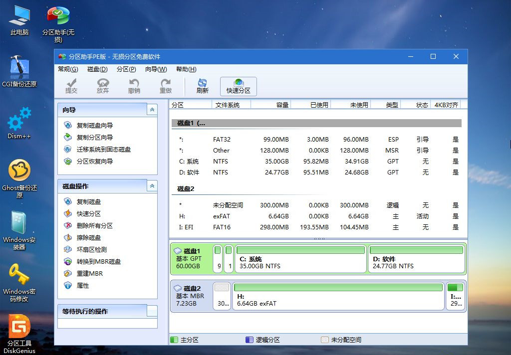This screenshot has width=511, height=355.
Task: Click the 刷新 (Refresh) toolbar icon
Action: pos(202,86)
